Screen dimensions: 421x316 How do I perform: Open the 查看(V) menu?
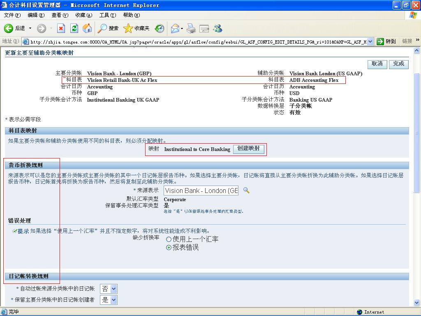coord(60,15)
